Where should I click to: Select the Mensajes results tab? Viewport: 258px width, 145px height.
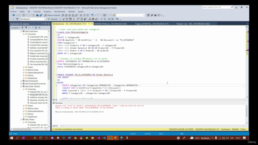click(58, 103)
